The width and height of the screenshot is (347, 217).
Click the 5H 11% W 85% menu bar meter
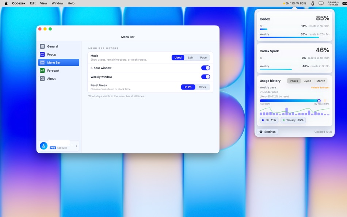click(294, 3)
